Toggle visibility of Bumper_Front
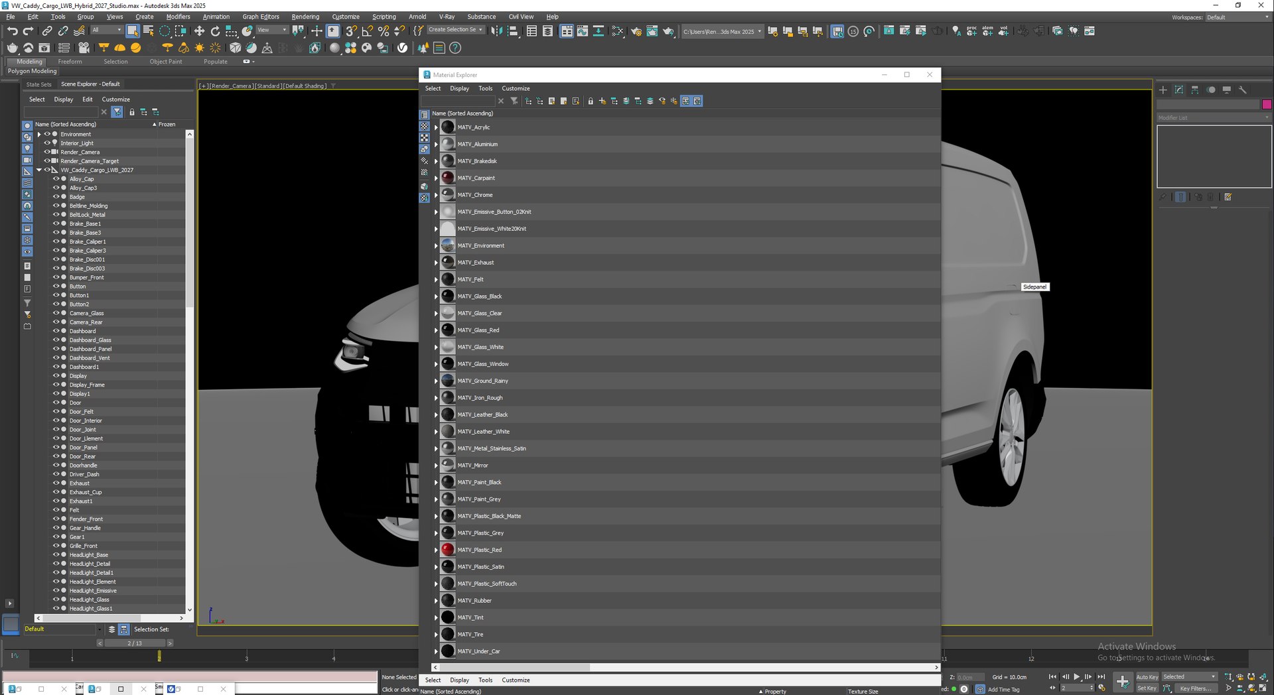1274x695 pixels. (56, 277)
